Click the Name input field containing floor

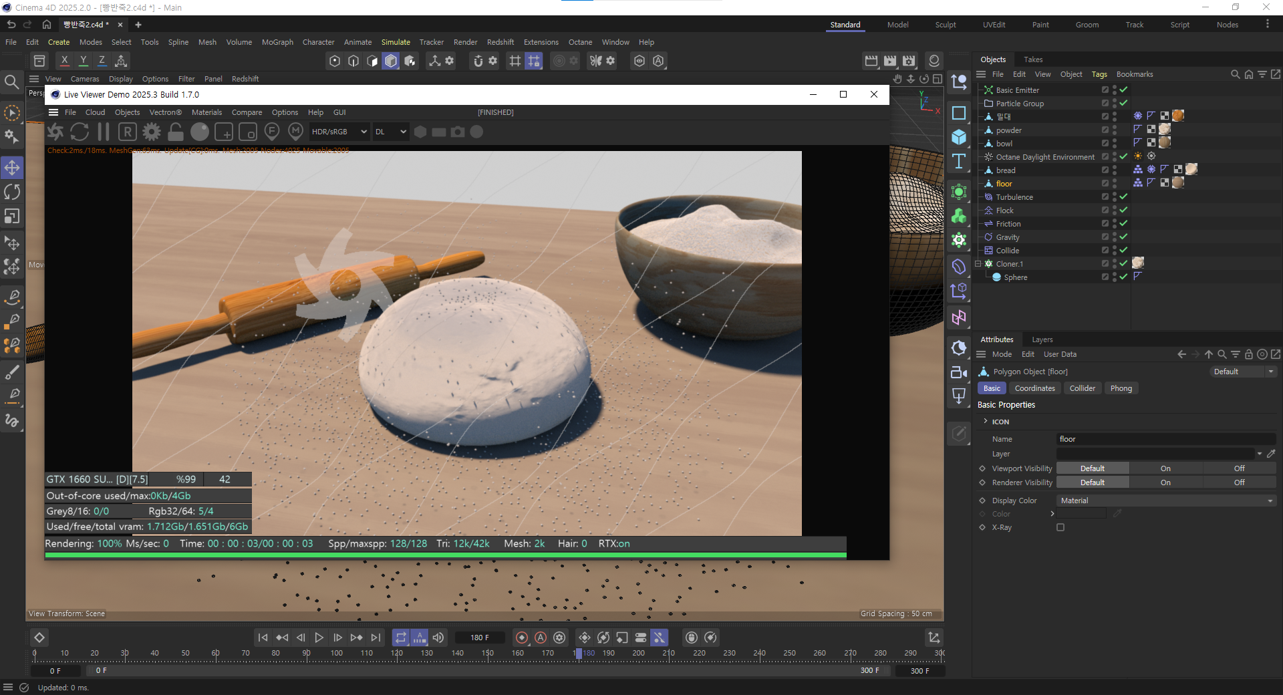coord(1165,439)
